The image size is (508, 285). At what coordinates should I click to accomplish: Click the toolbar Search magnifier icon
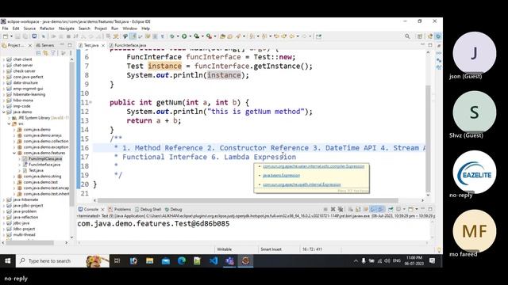click(x=407, y=36)
